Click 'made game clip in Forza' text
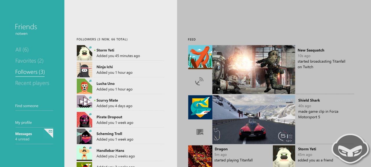The height and width of the screenshot is (167, 371). [318, 114]
